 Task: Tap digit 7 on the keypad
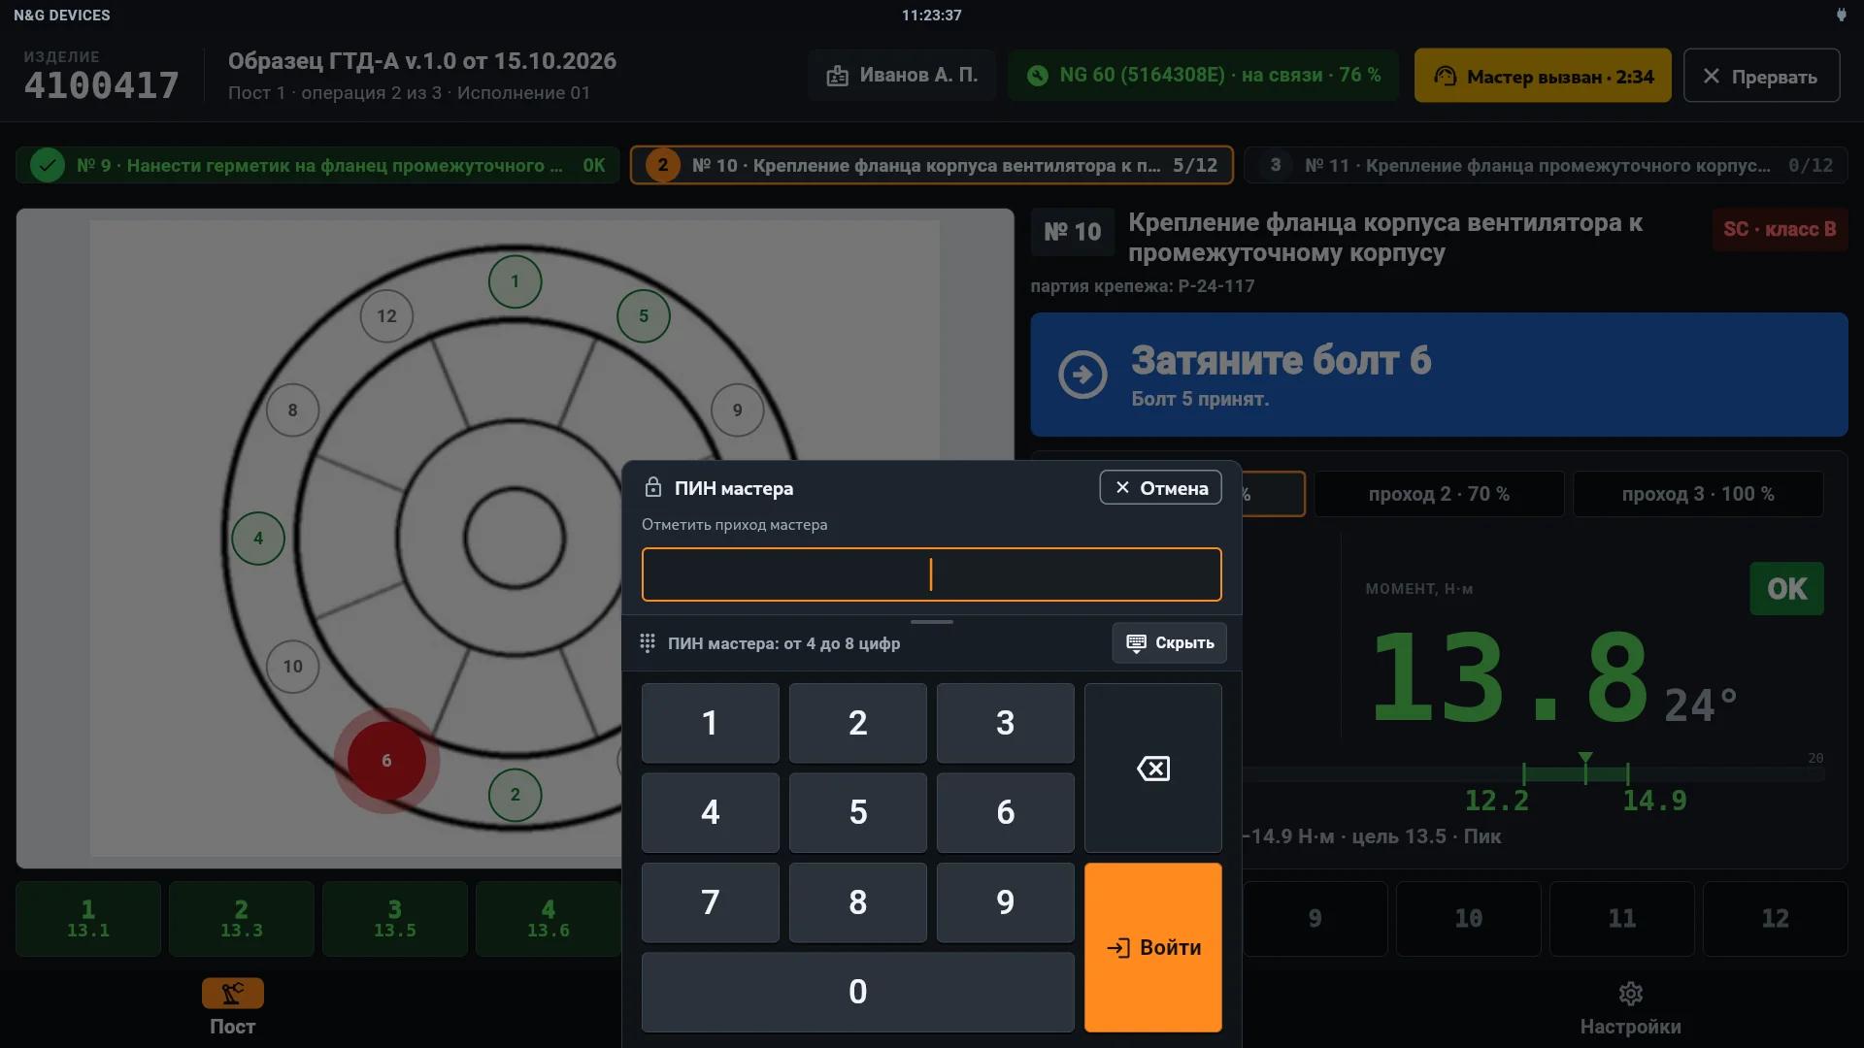coord(710,902)
